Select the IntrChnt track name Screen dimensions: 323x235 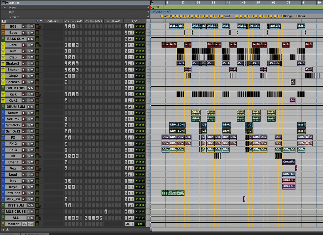click(13, 193)
